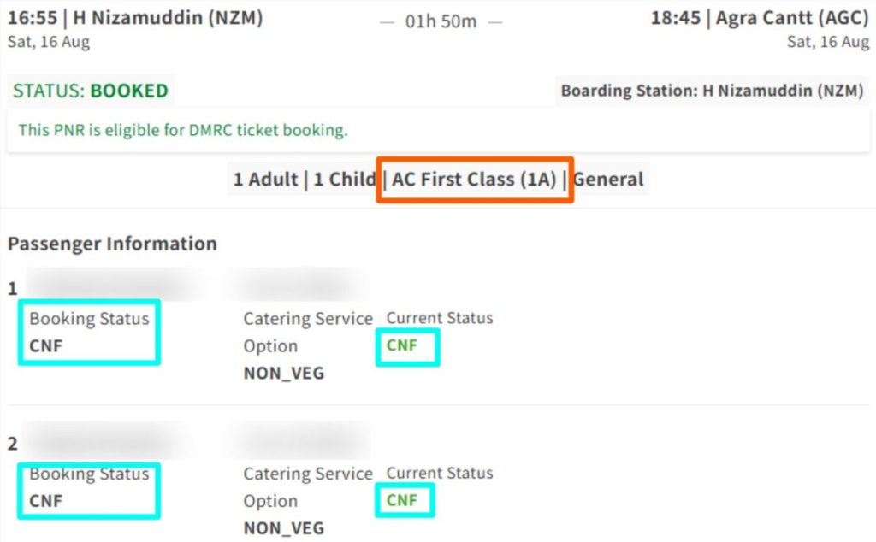Image resolution: width=876 pixels, height=542 pixels.
Task: Click passenger 2's green Current Status CNF
Action: tap(402, 500)
